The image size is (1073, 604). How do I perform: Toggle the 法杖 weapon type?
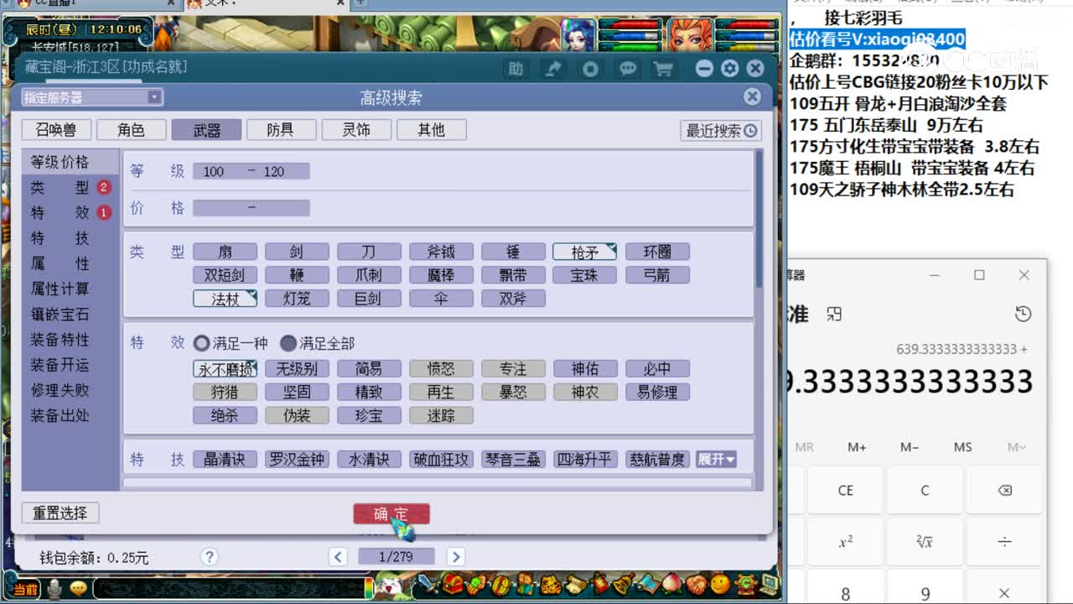tap(225, 299)
